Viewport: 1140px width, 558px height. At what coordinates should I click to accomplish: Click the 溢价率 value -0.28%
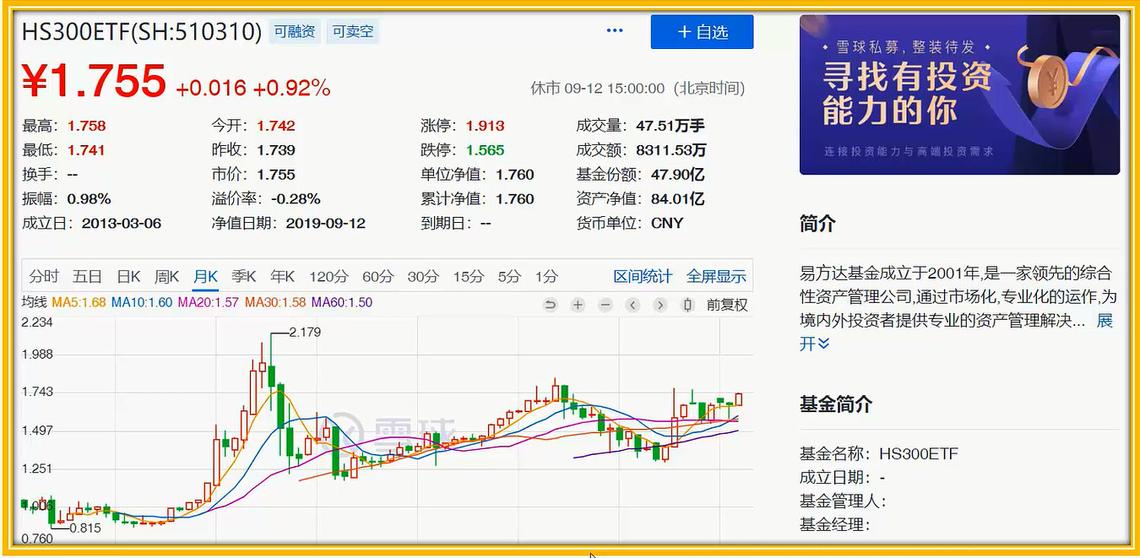[296, 199]
